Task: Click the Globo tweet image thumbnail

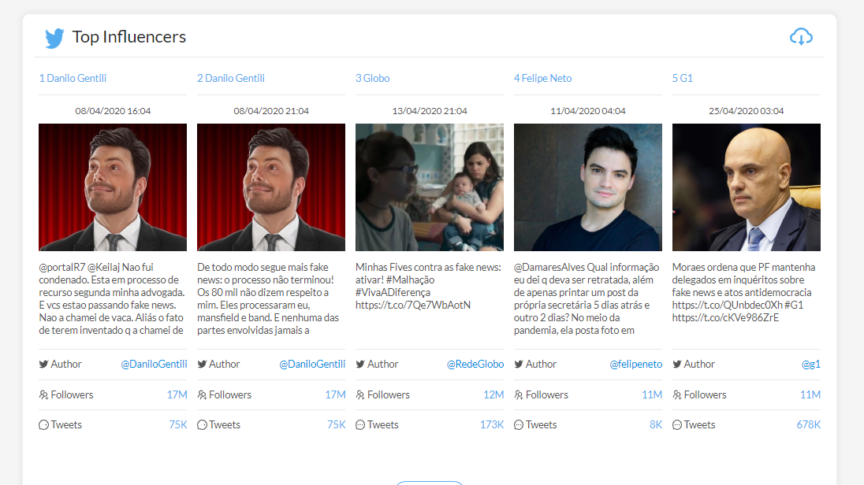Action: (429, 187)
